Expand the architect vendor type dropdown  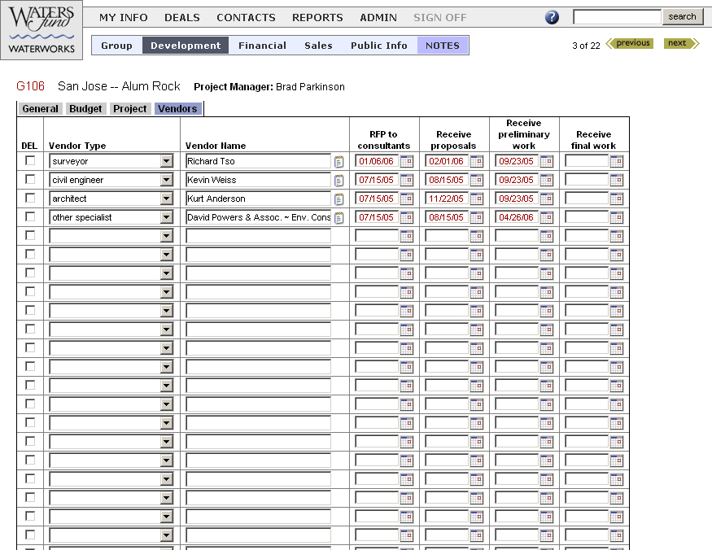pyautogui.click(x=167, y=199)
